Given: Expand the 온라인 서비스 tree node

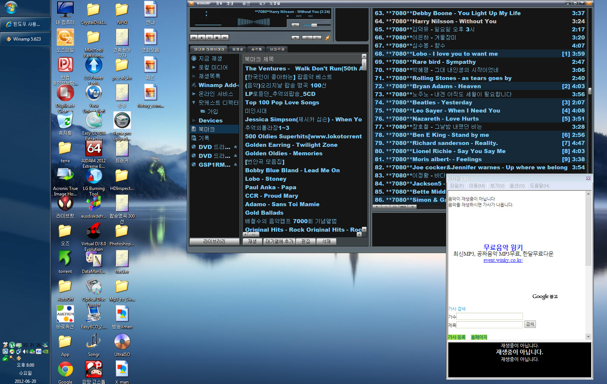Looking at the screenshot, I should (x=194, y=94).
